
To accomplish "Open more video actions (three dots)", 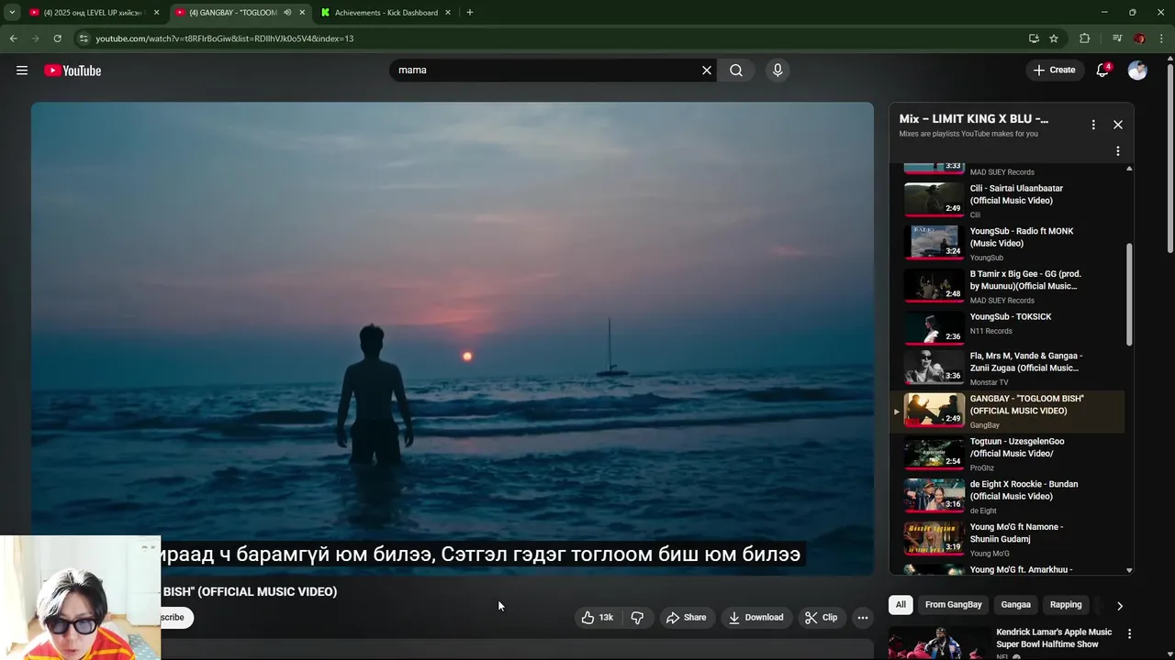I will click(862, 618).
